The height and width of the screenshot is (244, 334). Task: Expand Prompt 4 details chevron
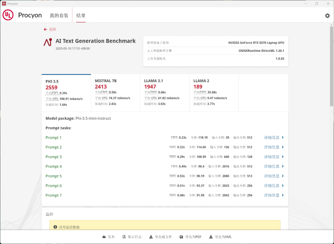283,166
